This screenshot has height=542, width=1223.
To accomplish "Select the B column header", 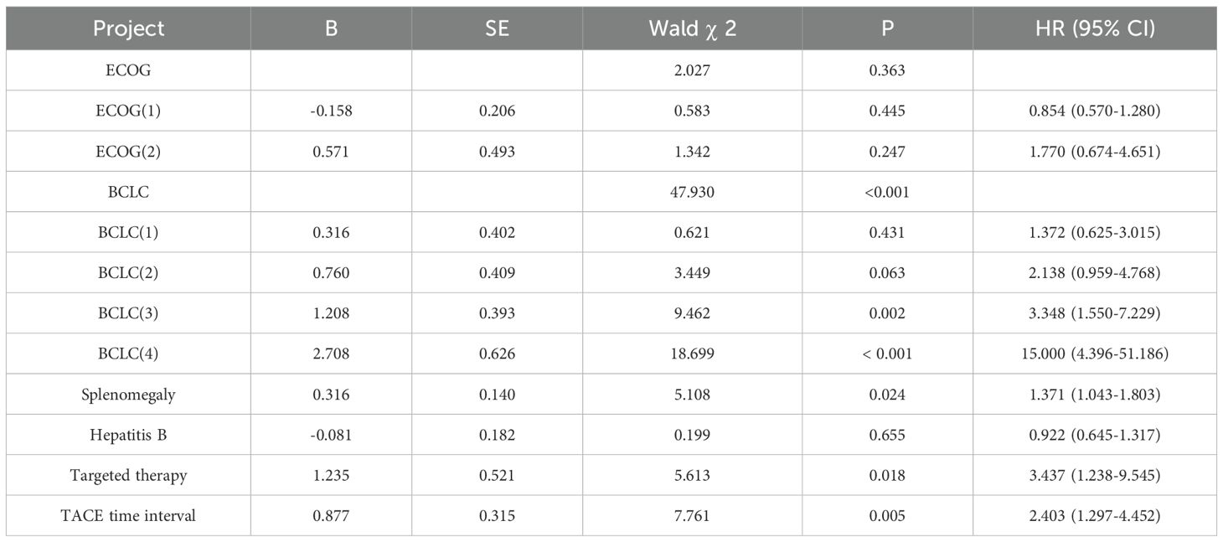I will coord(330,28).
